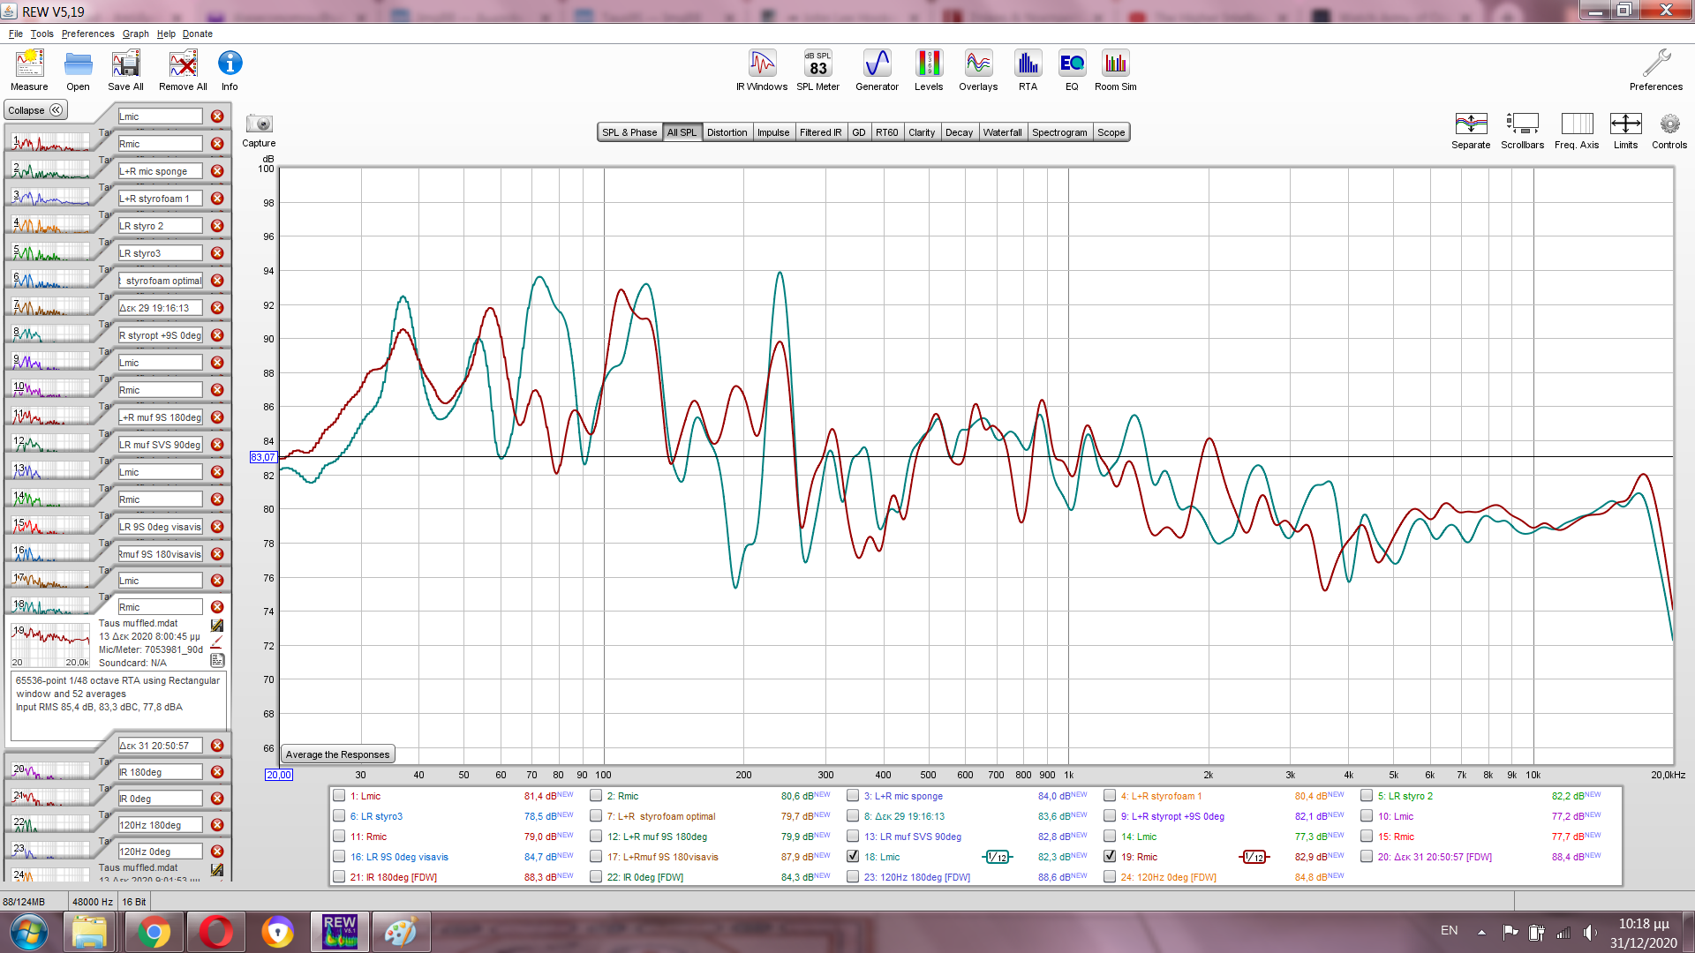Remove the L+R styrofoam 1 measurement
The image size is (1695, 953).
click(217, 199)
